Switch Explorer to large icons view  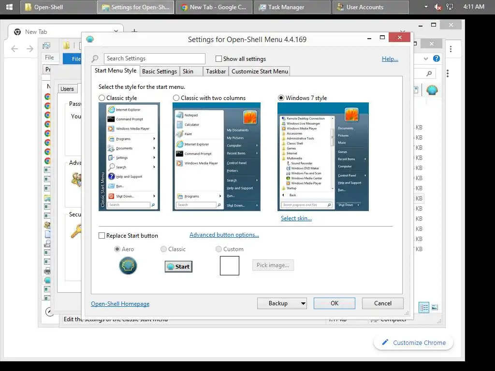coord(435,307)
